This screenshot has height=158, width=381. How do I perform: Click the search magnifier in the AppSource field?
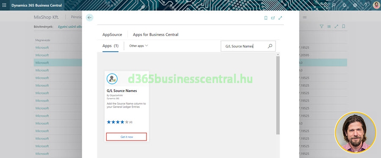click(270, 46)
